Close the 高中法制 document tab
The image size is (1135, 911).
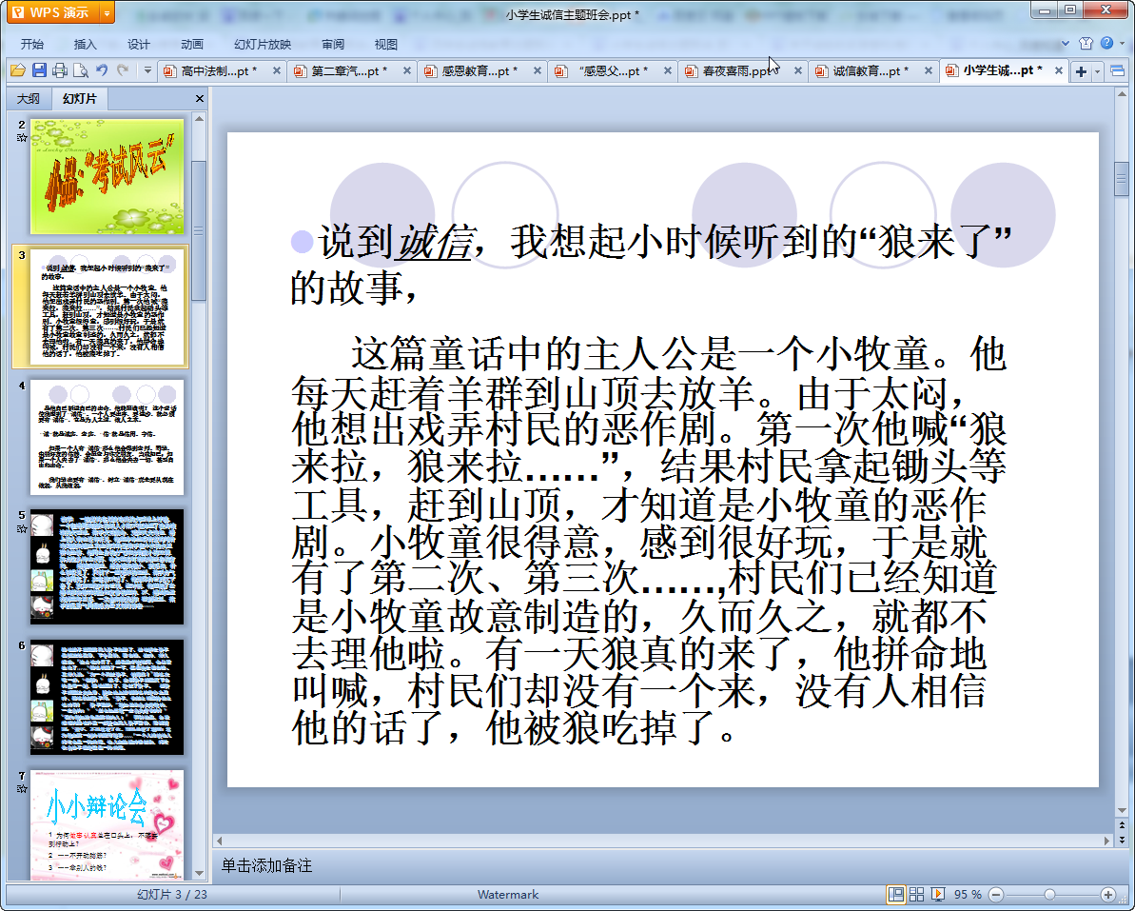point(277,71)
